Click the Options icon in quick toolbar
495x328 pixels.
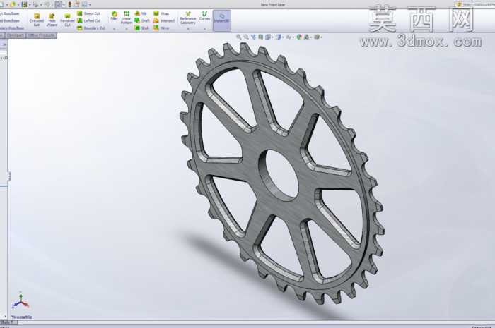85,4
